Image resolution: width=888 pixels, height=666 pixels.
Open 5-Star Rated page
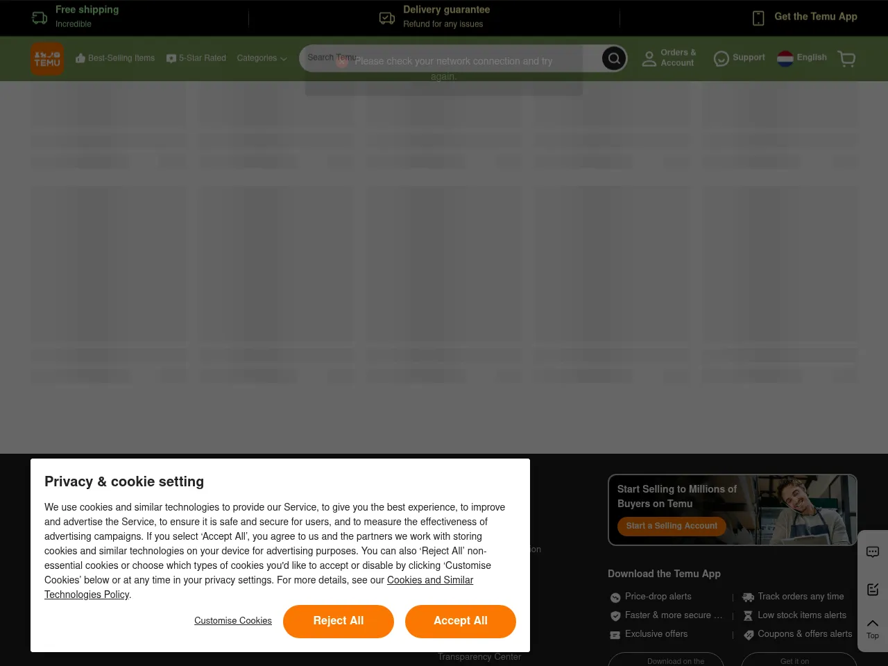(196, 58)
